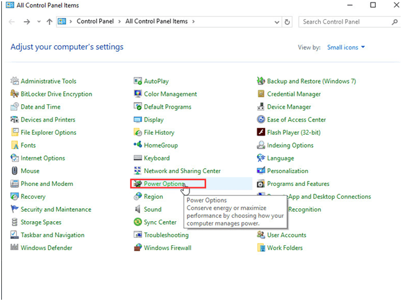Open the Flash Player (32-bit) icon
This screenshot has width=402, height=301.
click(x=261, y=132)
